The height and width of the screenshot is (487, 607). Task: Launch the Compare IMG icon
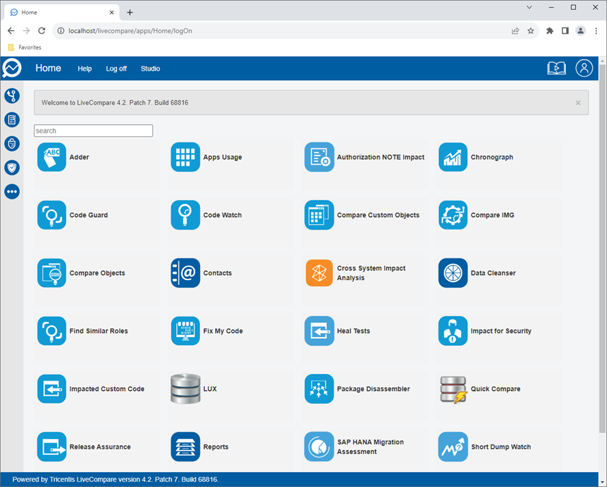[453, 215]
